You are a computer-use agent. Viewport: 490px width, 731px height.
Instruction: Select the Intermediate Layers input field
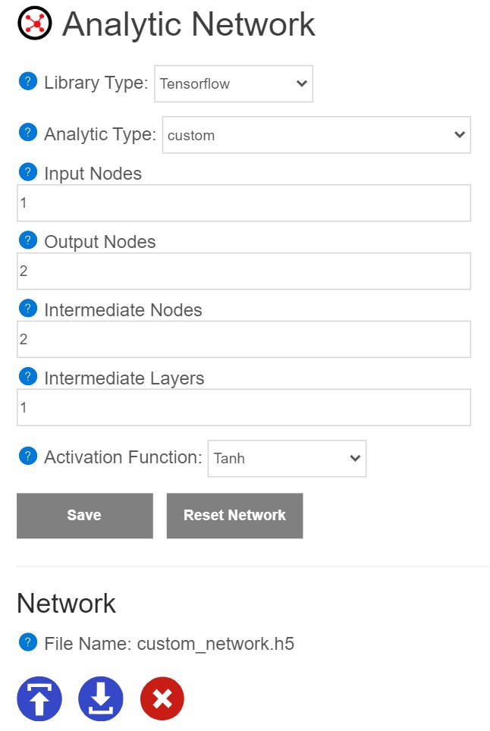[243, 407]
